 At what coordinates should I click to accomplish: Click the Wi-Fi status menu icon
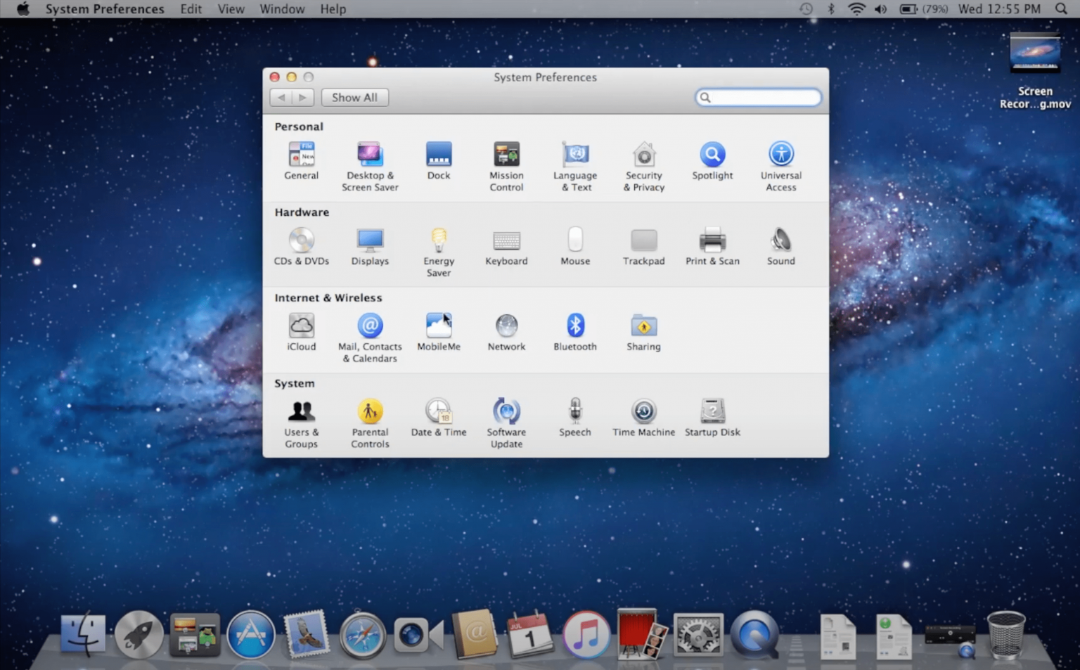856,9
